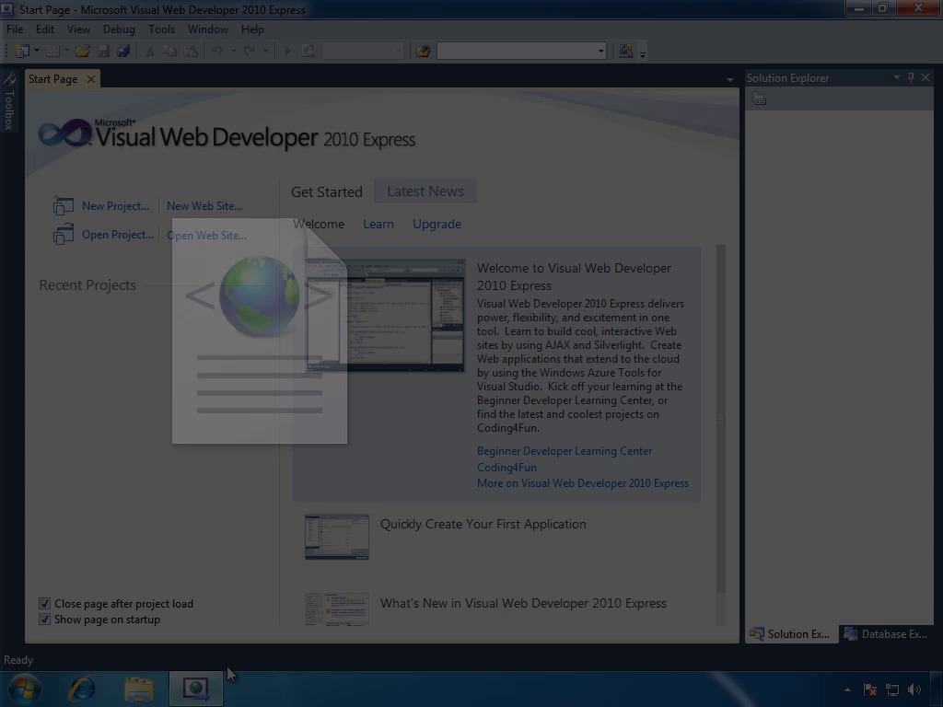Click the Action Center flag tray icon
The width and height of the screenshot is (943, 707).
(869, 690)
